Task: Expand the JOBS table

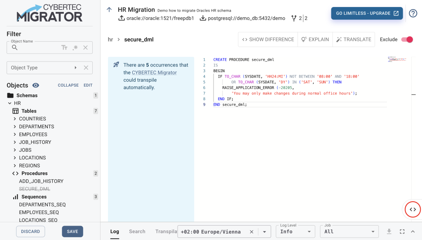Action: tap(15, 150)
